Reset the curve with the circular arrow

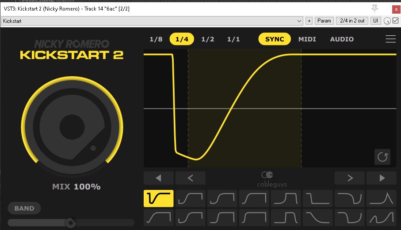pos(382,157)
